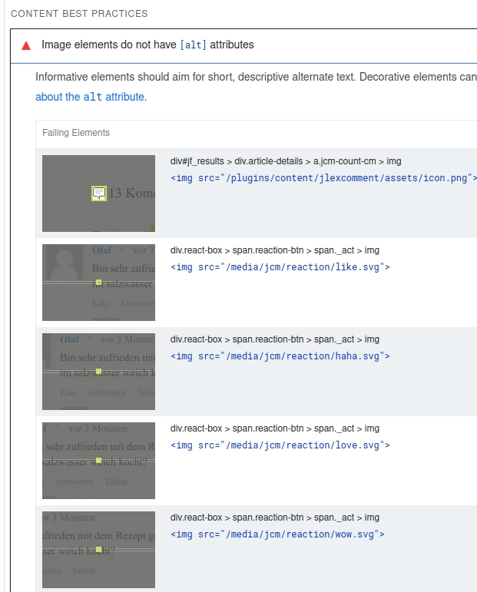The image size is (477, 592).
Task: Collapse the 'Image elements do not have [alt]' audit
Action: click(147, 45)
